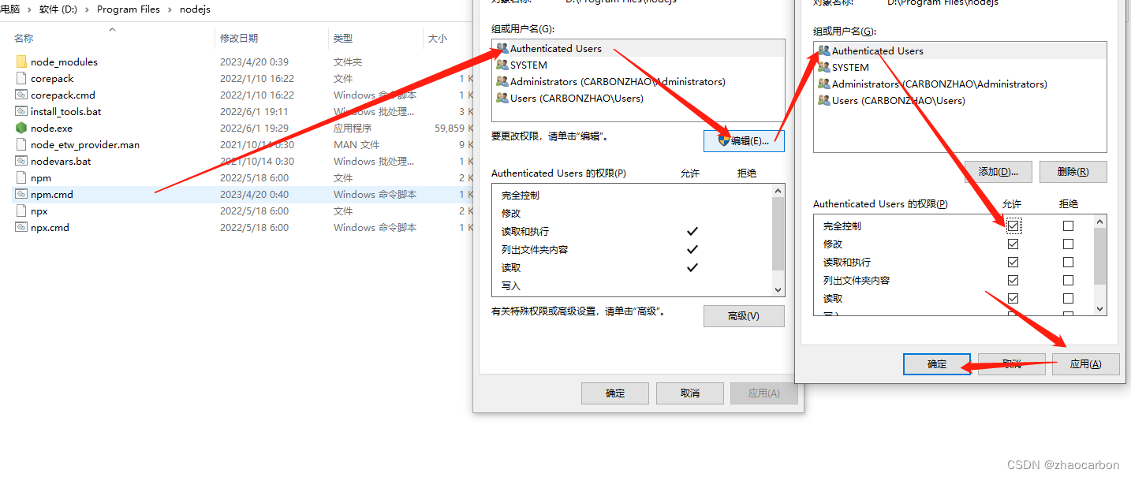Select Authenticated Users group icon in left dialog

pyautogui.click(x=502, y=48)
